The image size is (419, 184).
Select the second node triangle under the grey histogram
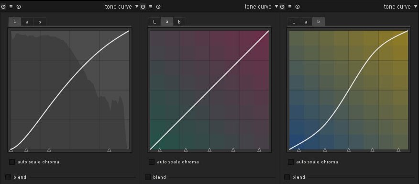[x=26, y=150]
